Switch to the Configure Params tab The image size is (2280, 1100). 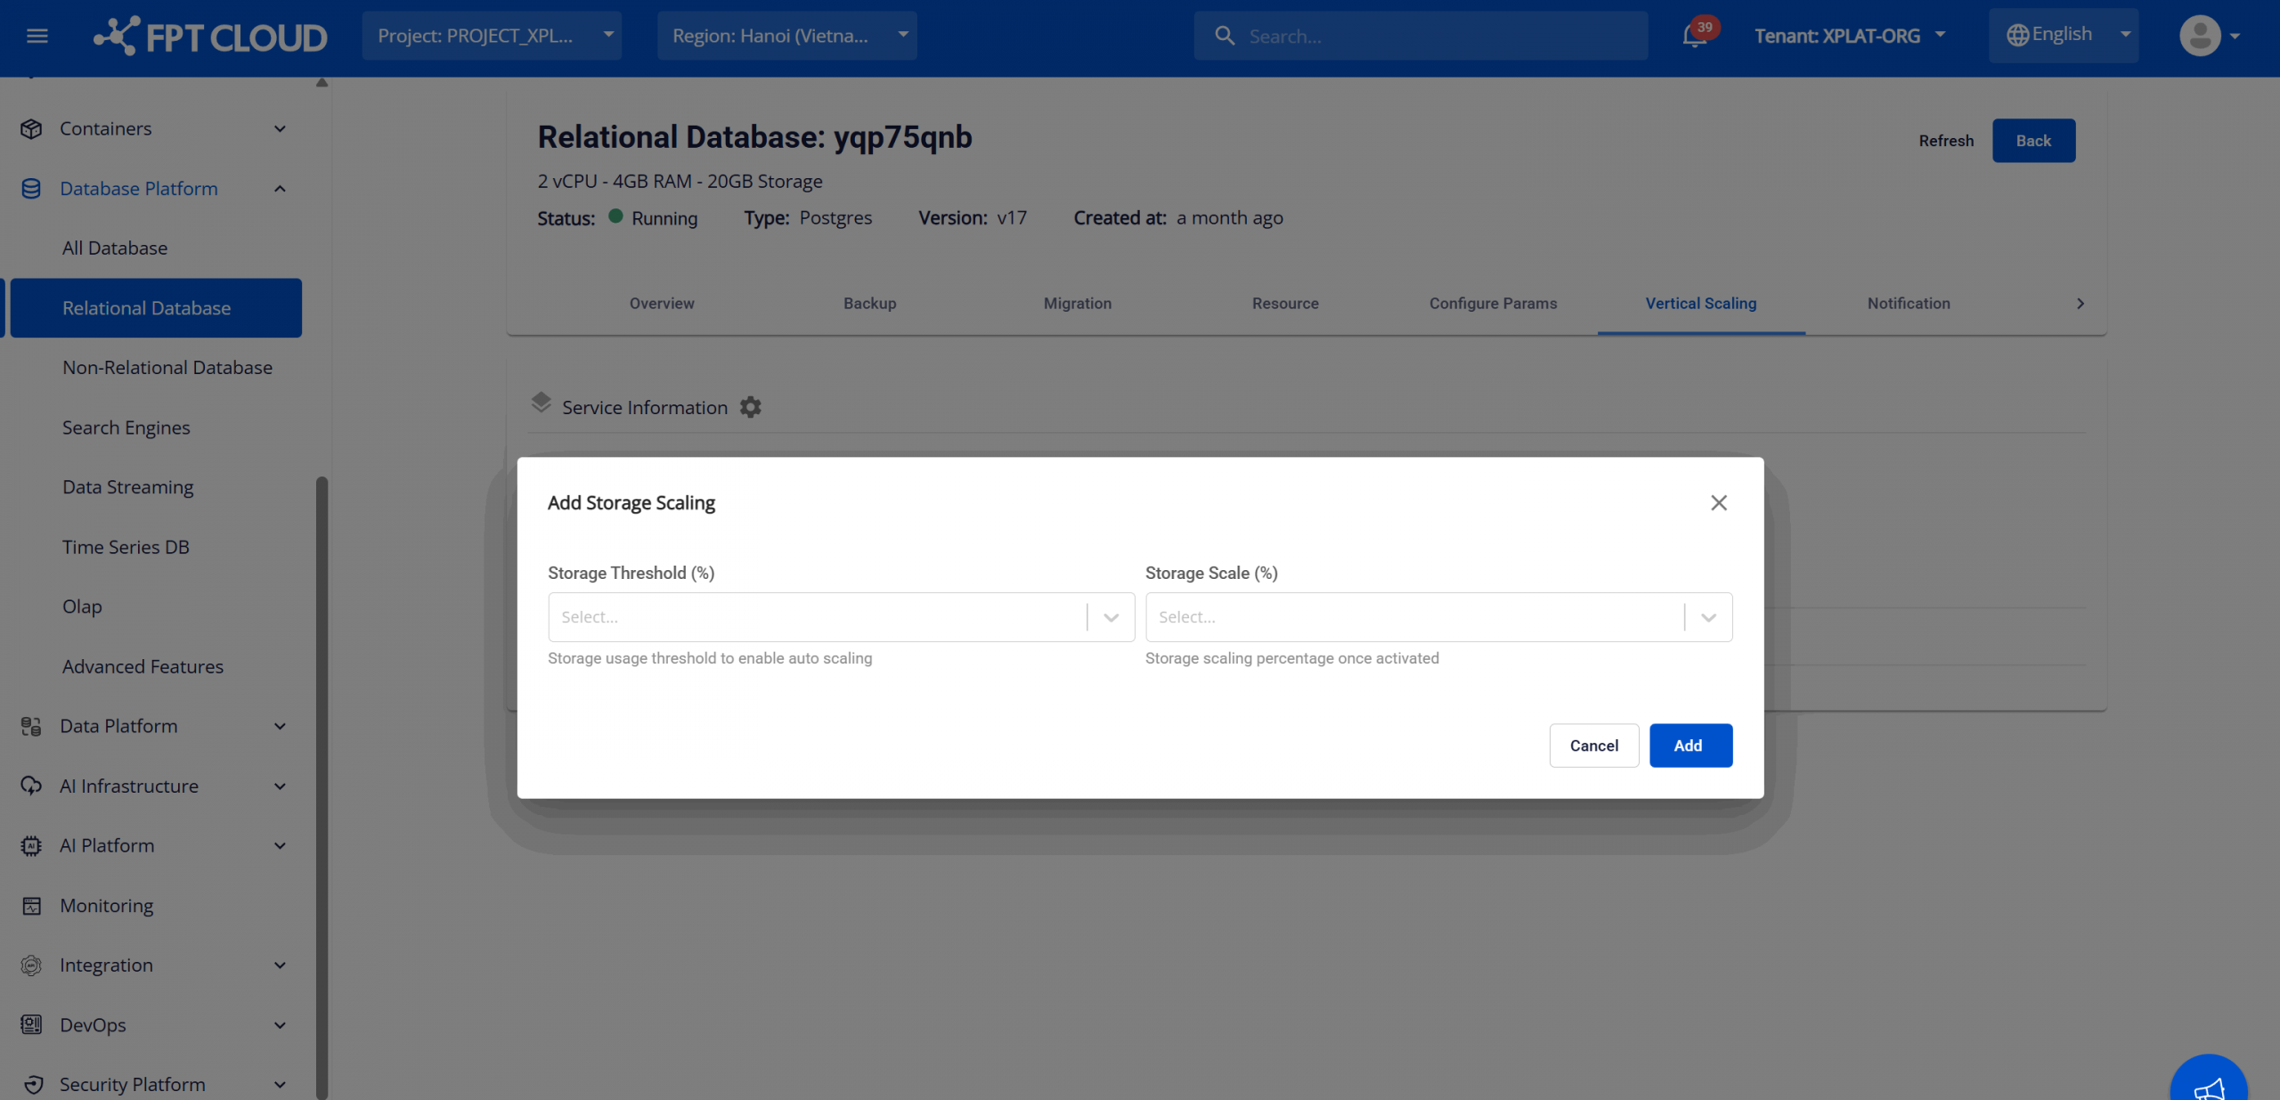[x=1493, y=304]
